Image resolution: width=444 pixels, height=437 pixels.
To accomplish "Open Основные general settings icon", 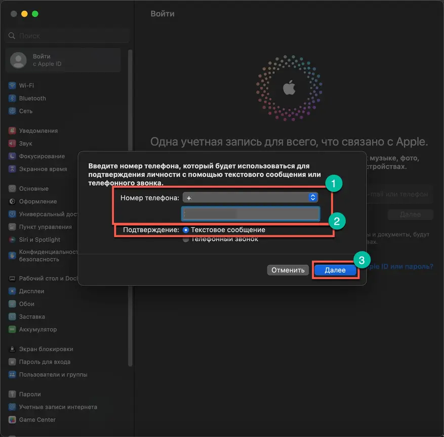I will (x=12, y=188).
